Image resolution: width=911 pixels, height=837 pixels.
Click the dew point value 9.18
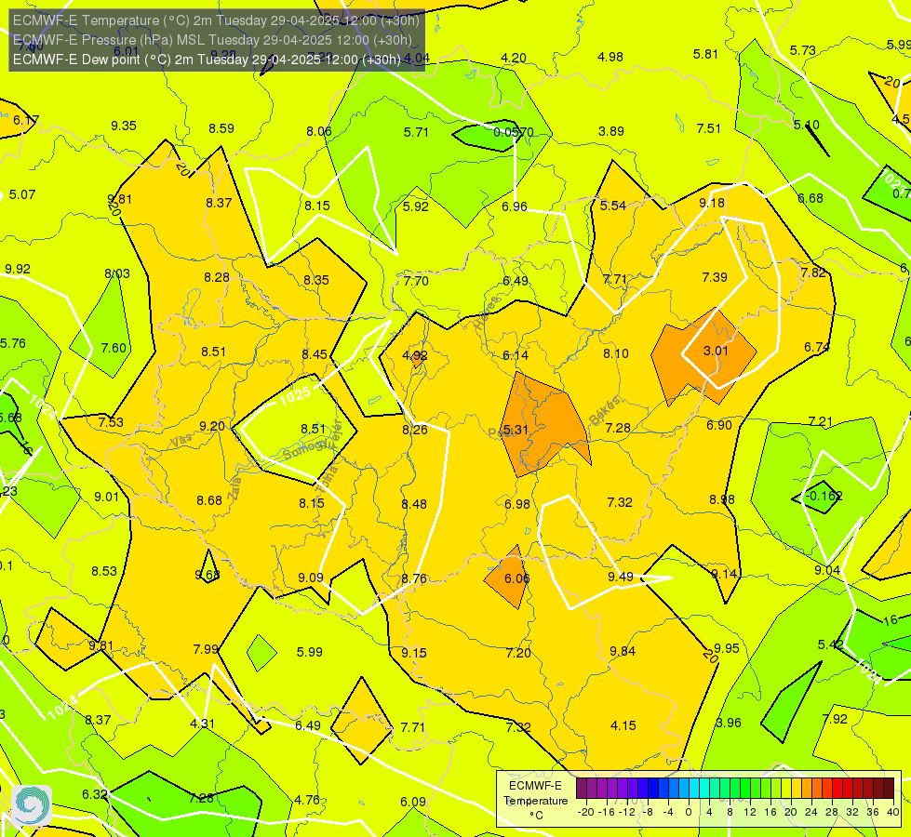tap(712, 204)
